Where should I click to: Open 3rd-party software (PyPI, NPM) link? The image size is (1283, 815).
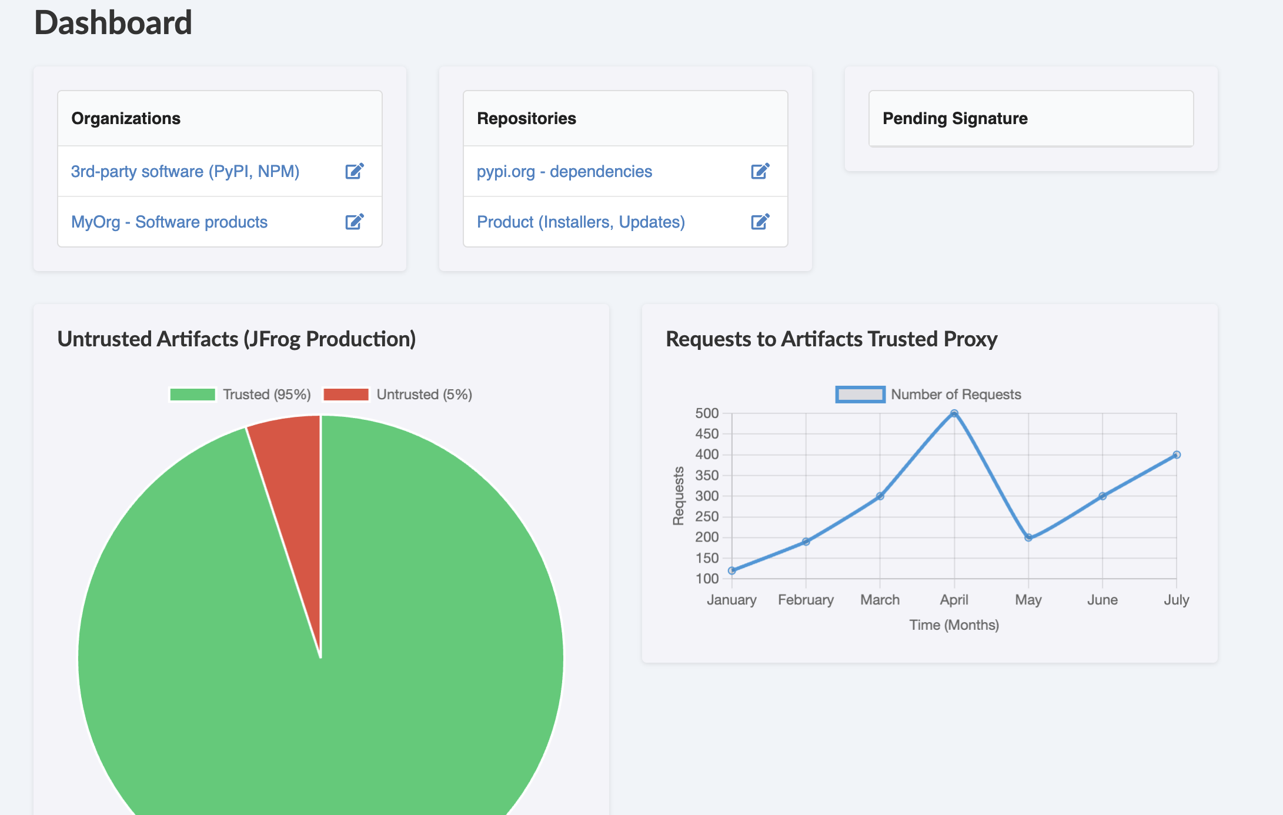pyautogui.click(x=185, y=171)
